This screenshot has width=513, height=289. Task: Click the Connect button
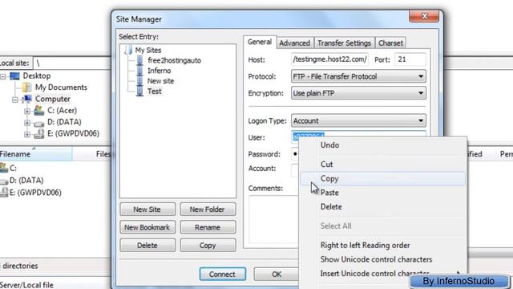223,274
